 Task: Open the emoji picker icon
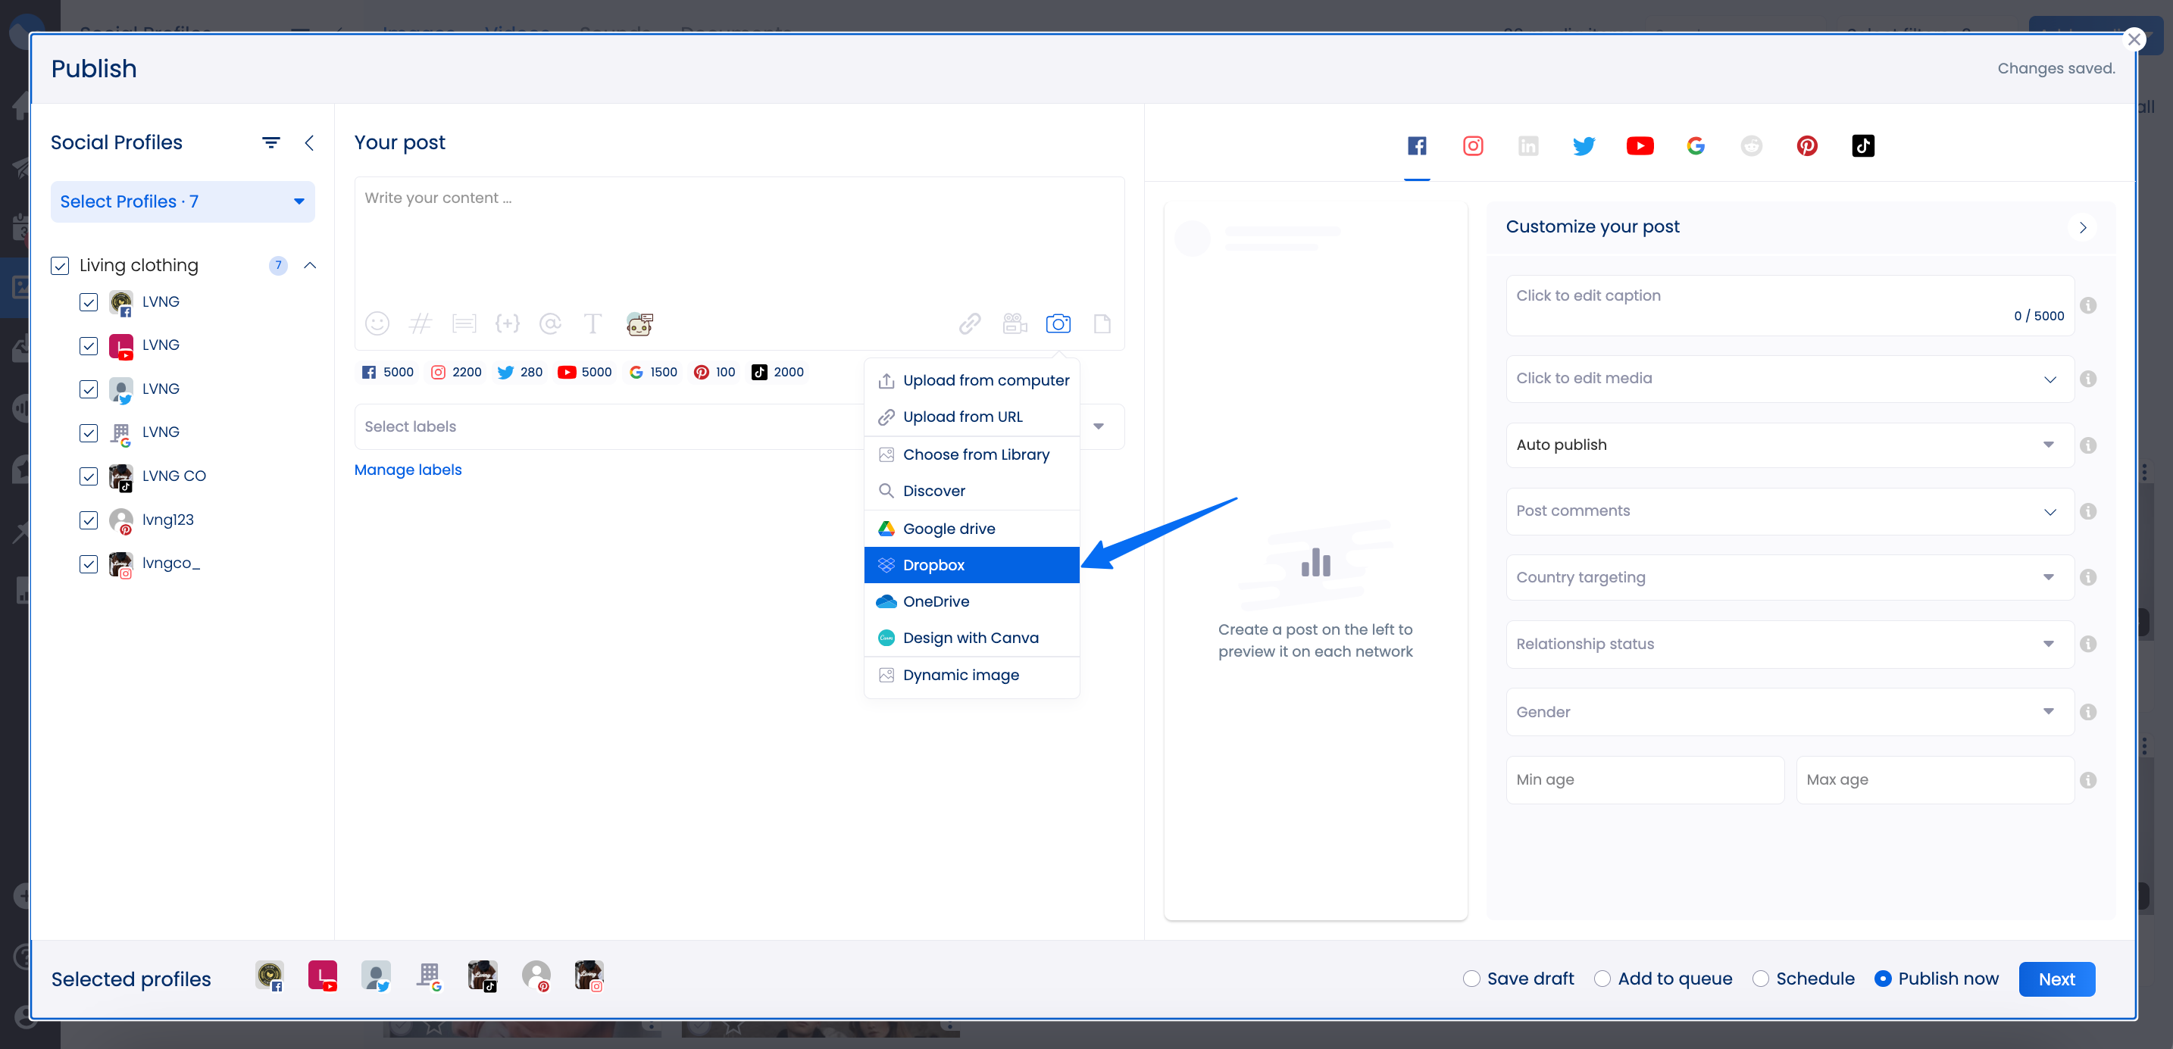(377, 324)
